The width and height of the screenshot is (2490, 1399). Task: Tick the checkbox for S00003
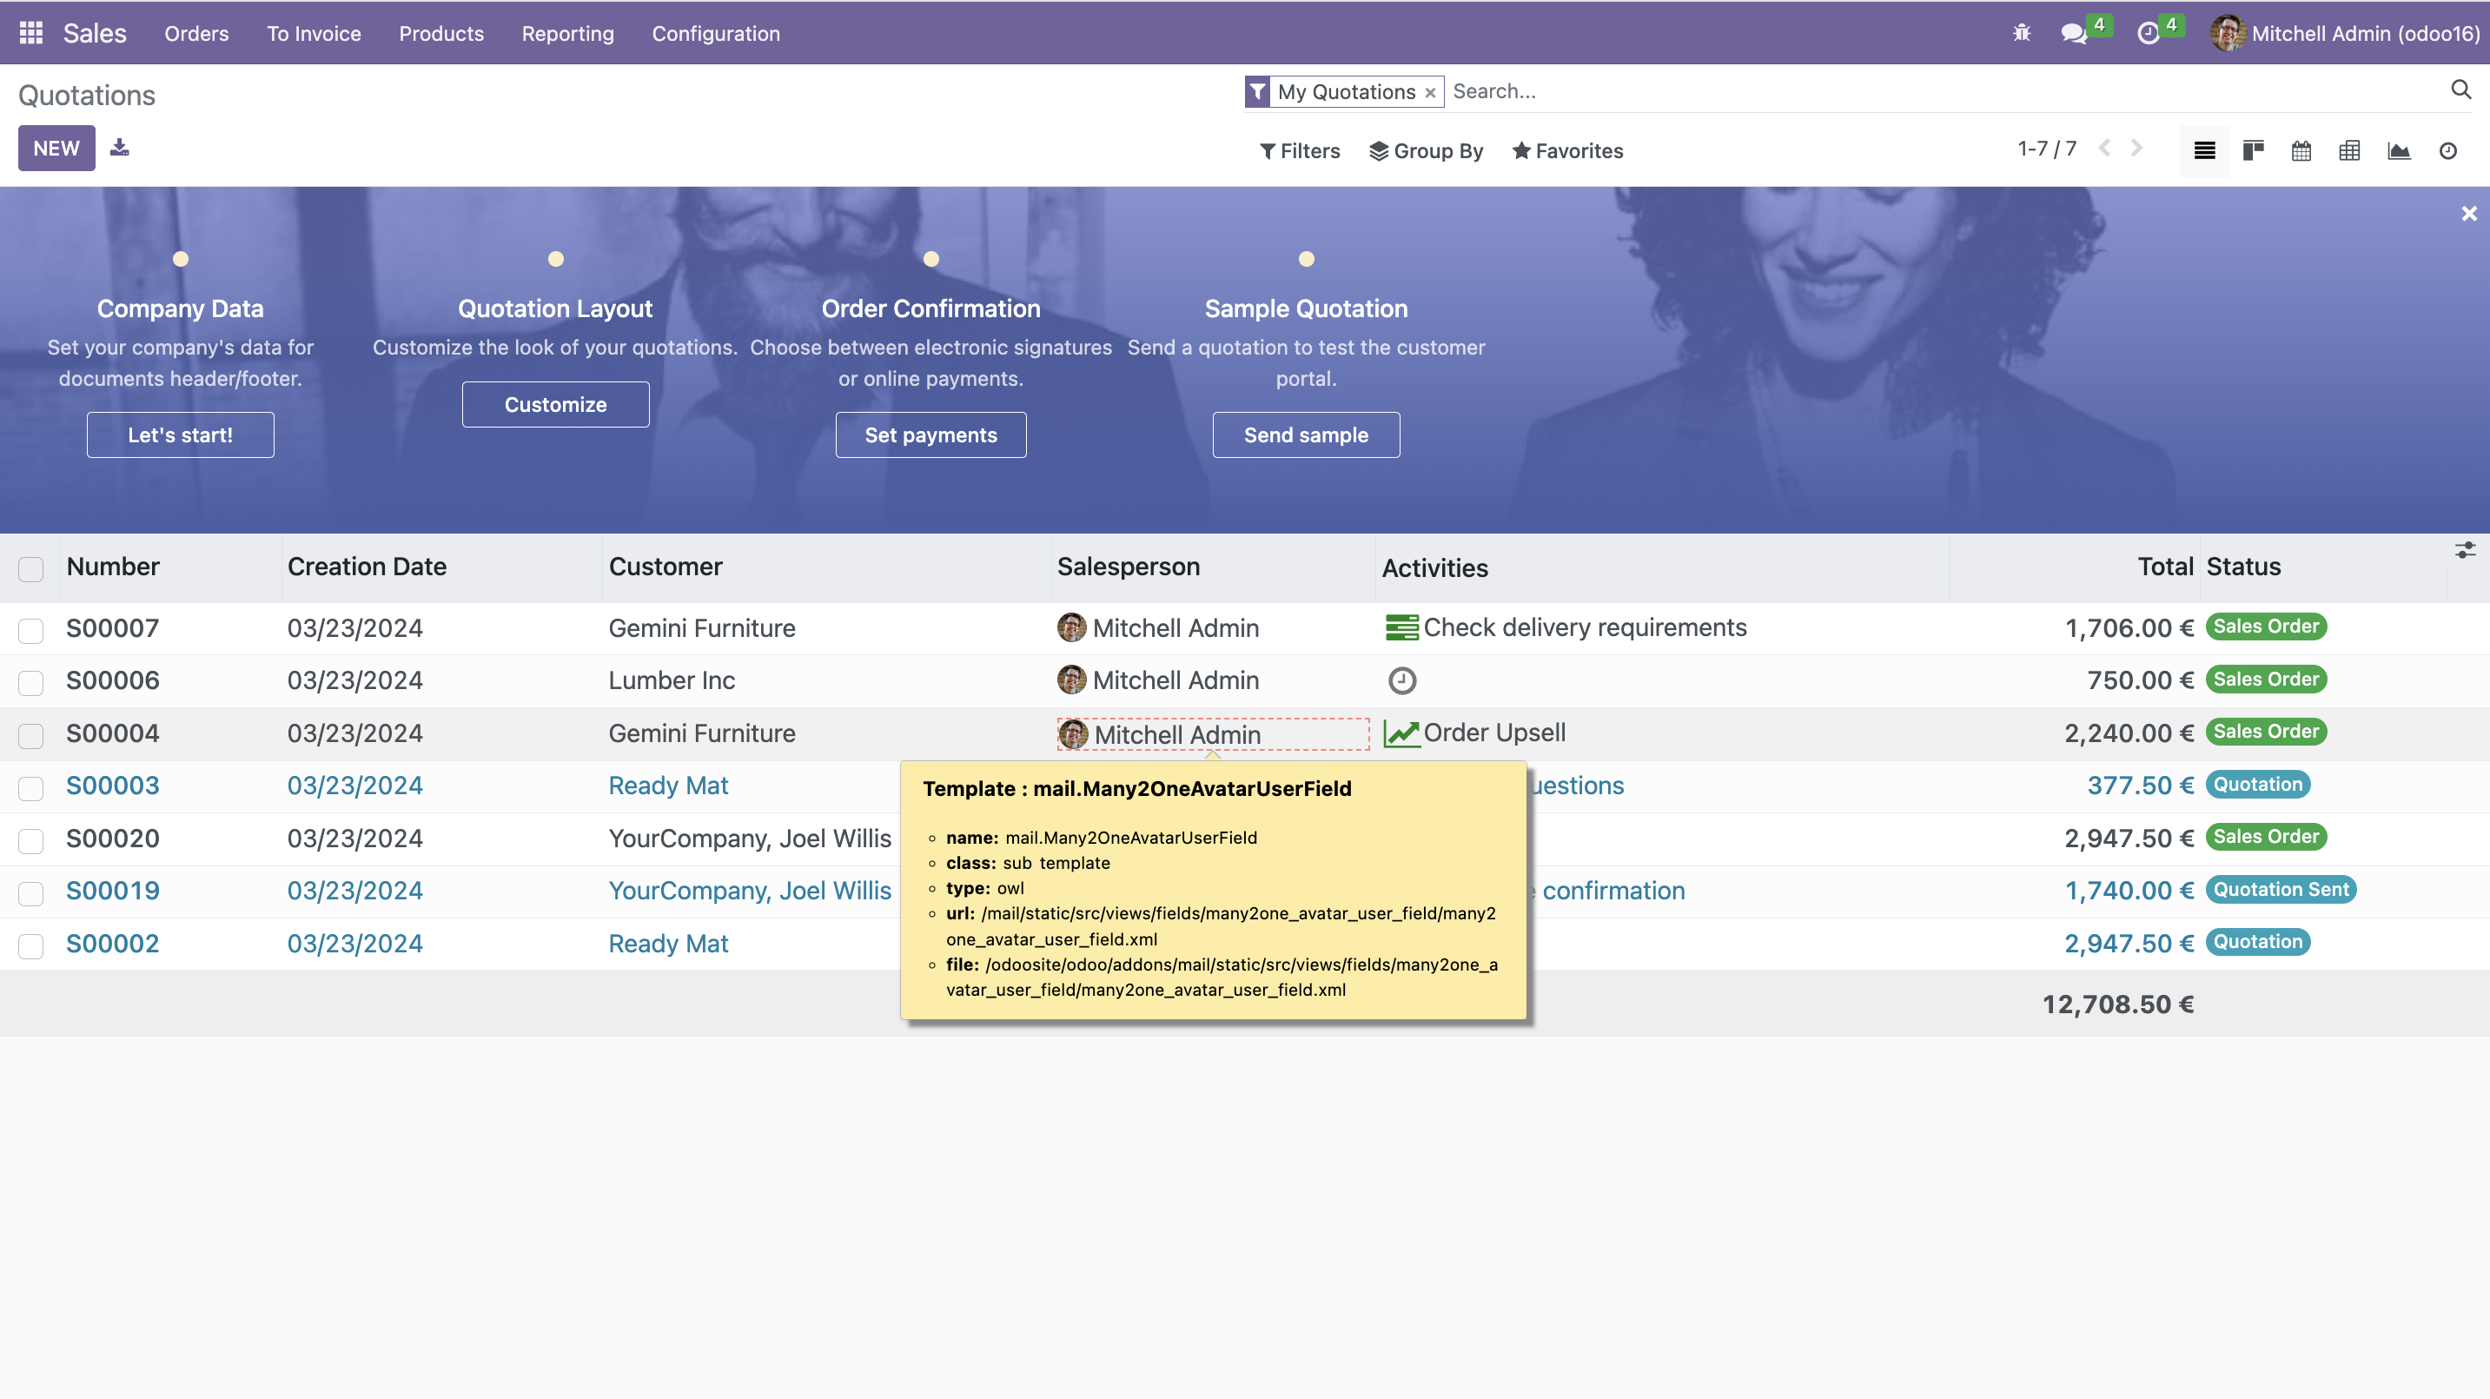click(x=31, y=788)
